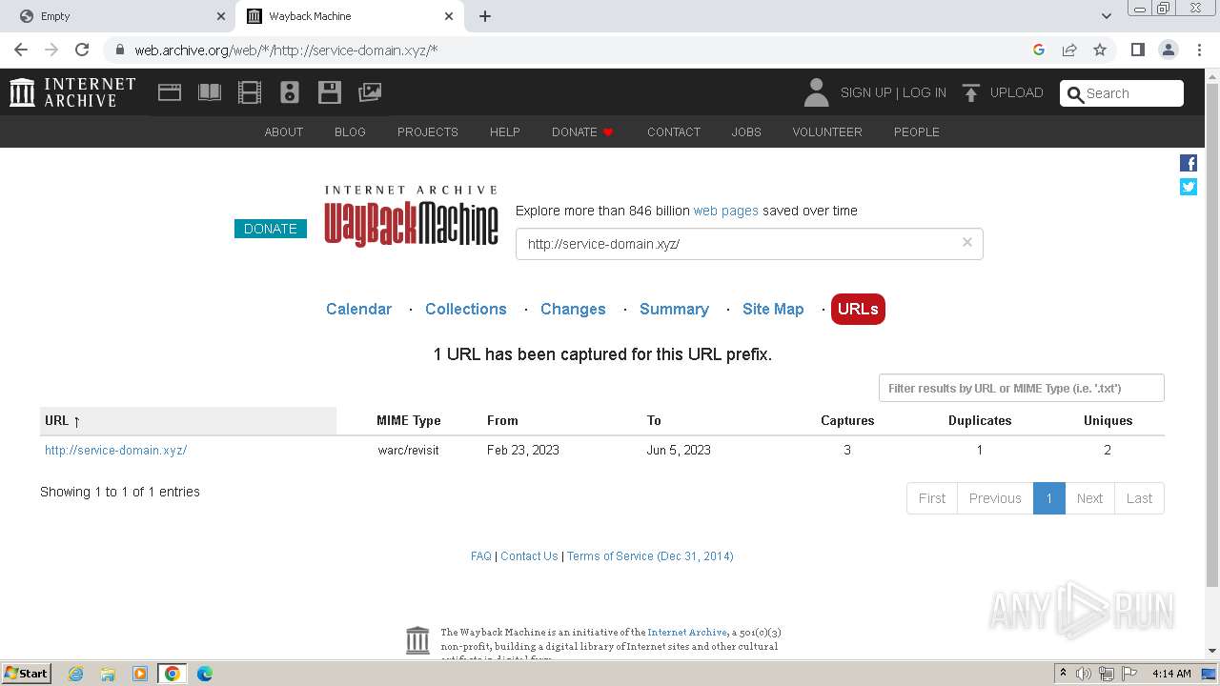Bookmark this page with star icon
The width and height of the screenshot is (1220, 686).
(1100, 50)
